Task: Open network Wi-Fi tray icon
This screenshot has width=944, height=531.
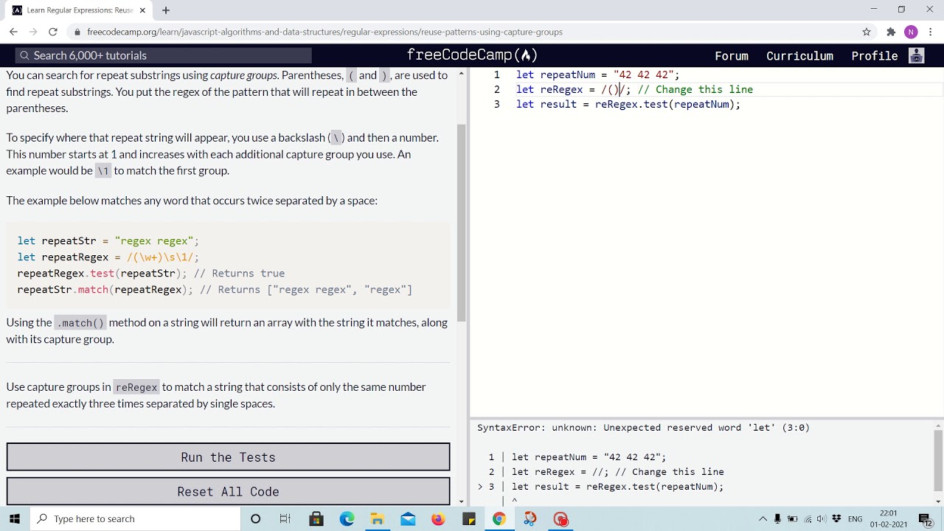Action: tap(808, 518)
